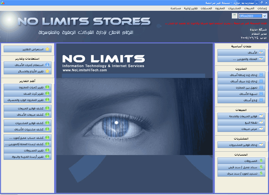The height and width of the screenshot is (195, 269).
Task: Open the المبيعات menu in menu bar
Action: pyautogui.click(x=249, y=8)
